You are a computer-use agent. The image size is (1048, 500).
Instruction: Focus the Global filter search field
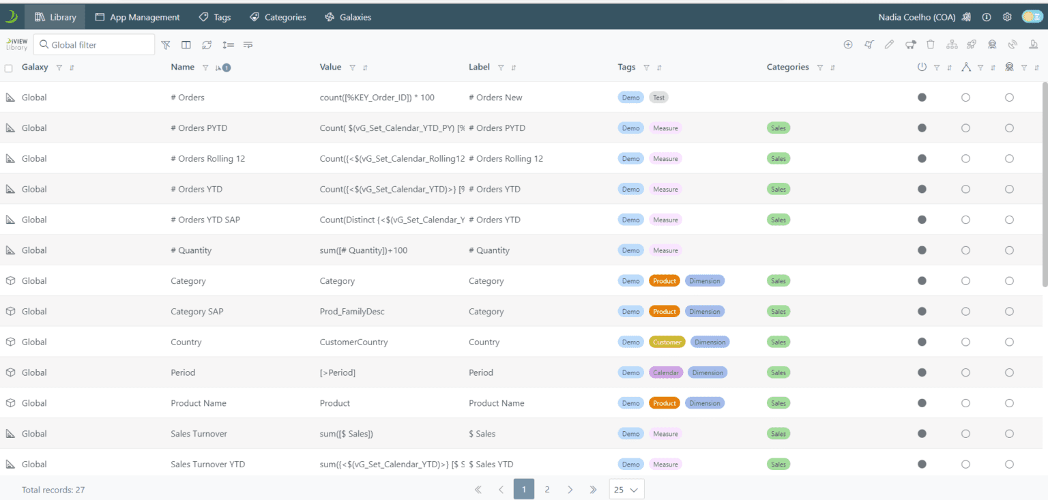94,45
